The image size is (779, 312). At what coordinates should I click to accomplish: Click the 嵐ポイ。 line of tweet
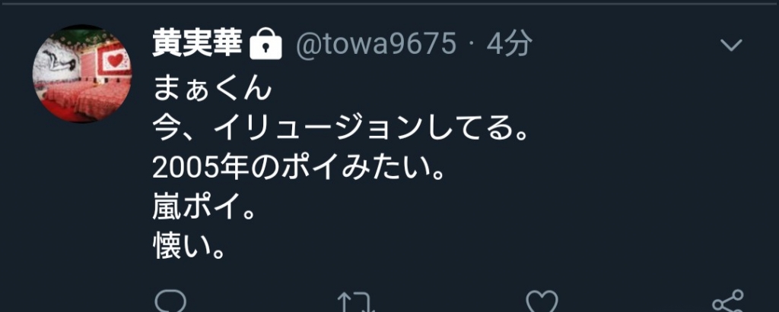(x=204, y=210)
